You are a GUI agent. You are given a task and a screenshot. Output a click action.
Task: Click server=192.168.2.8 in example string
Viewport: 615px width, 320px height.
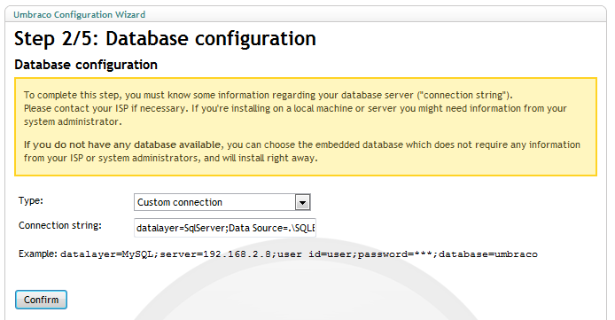[x=215, y=254]
